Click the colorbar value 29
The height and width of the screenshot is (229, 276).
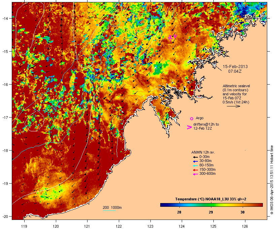point(211,212)
